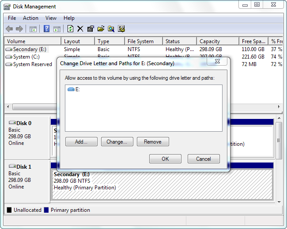Toggle the console tree pane icon
Screen dimensions: 287x229
click(x=33, y=29)
